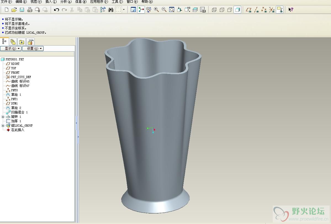Viewport: 331px width, 224px height.
Task: Toggle the Spin Center display
Action: [141, 9]
